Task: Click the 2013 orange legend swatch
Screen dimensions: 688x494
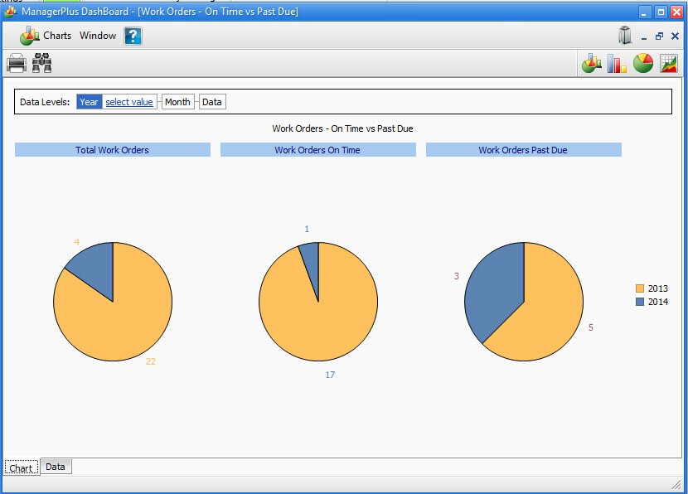Action: point(639,288)
